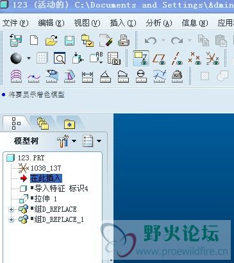
Task: Expand the 组D_REPLACE group node
Action: click(x=11, y=209)
